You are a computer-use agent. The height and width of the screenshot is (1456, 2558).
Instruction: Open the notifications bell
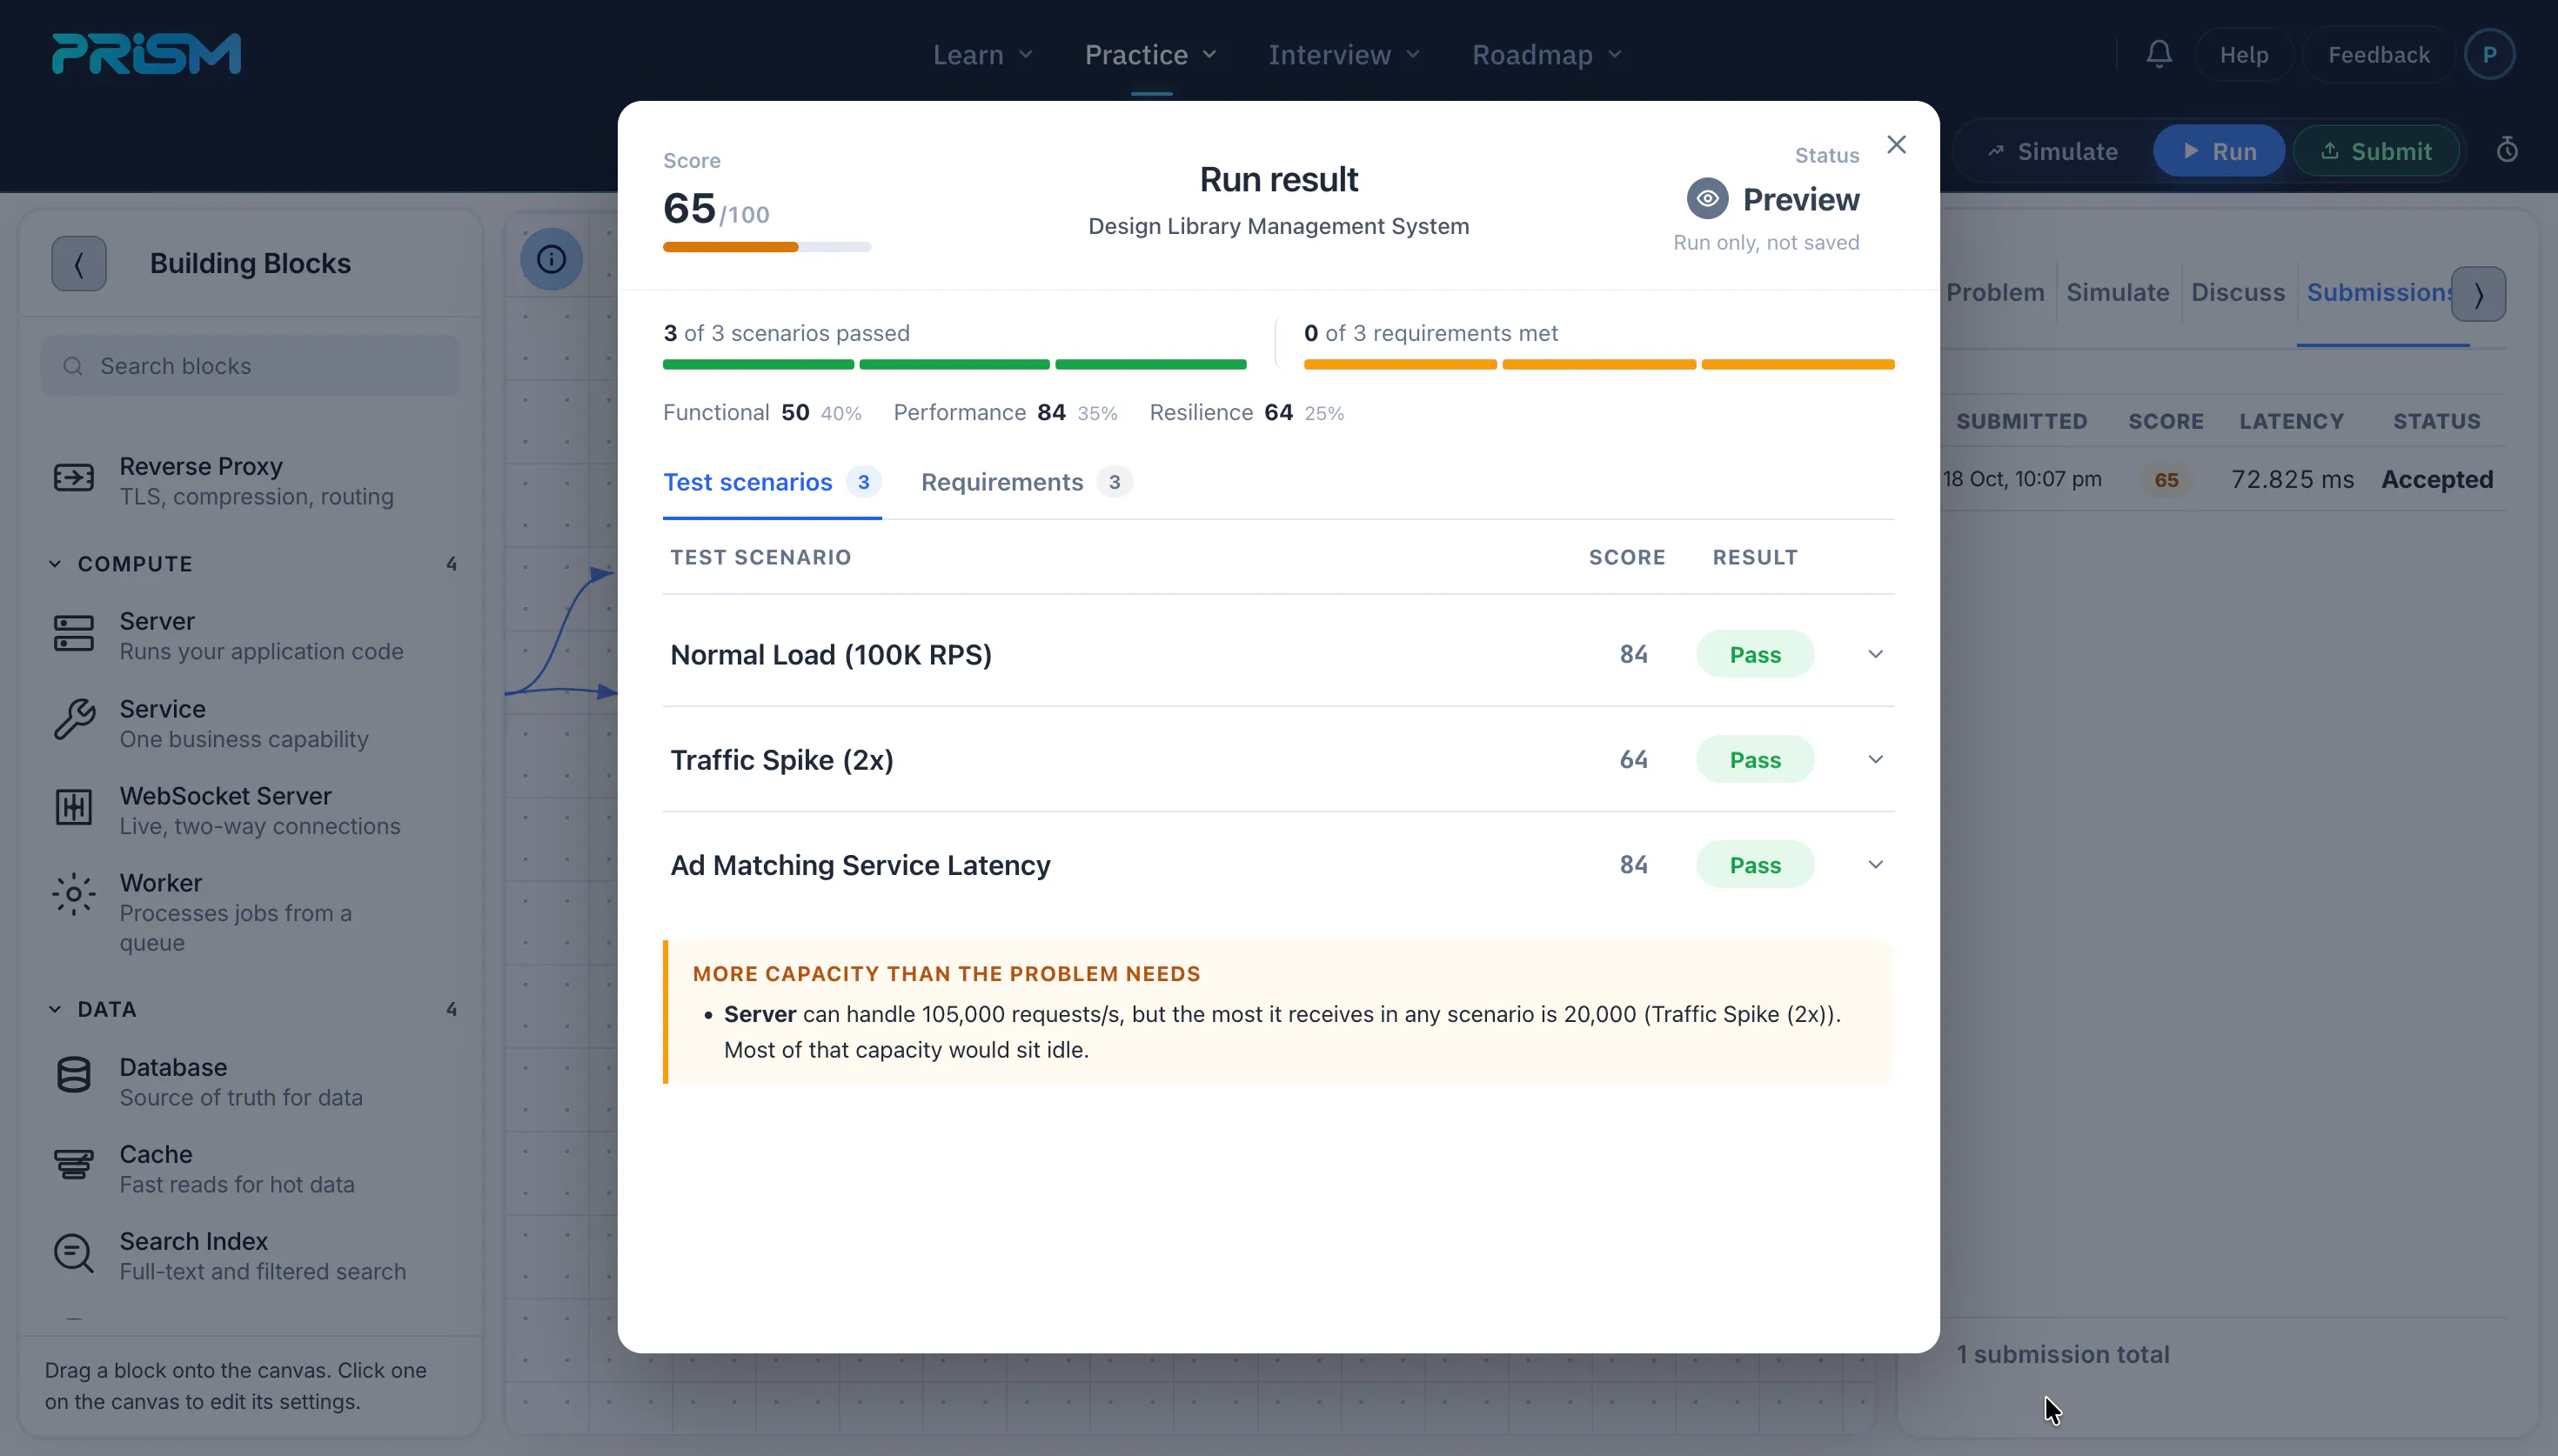tap(2159, 54)
